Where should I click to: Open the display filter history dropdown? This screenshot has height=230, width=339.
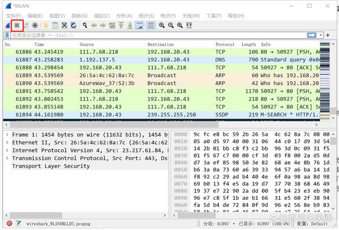[x=320, y=35]
